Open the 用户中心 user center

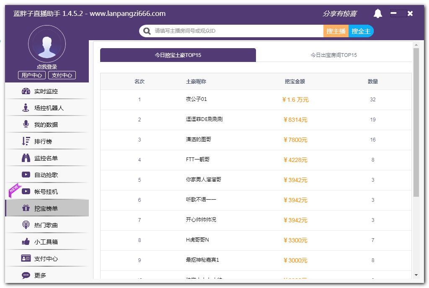32,75
